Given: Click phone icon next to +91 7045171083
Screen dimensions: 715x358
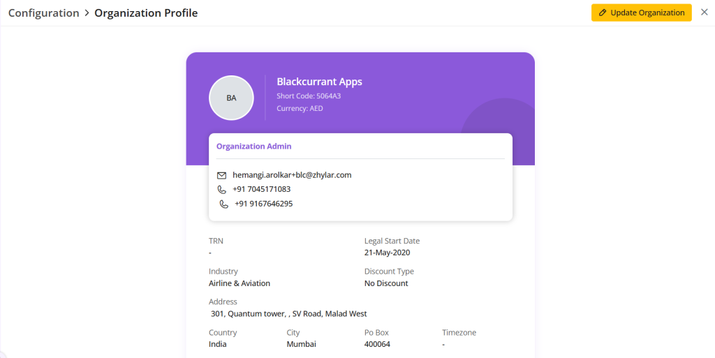Looking at the screenshot, I should click(x=222, y=189).
